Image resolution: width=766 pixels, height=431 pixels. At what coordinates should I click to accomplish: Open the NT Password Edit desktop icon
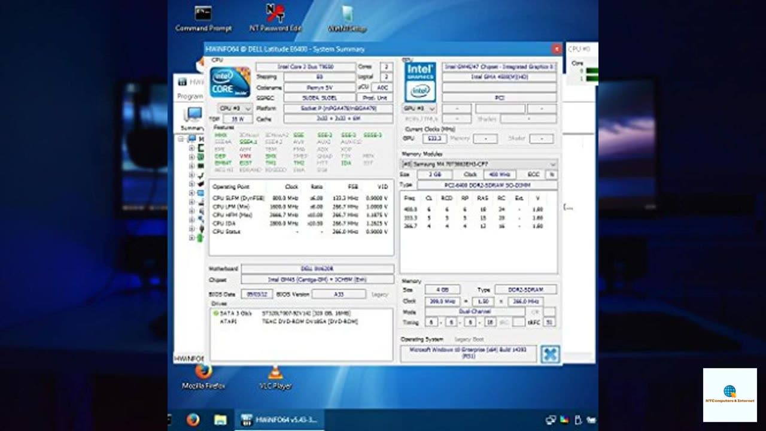pyautogui.click(x=275, y=19)
